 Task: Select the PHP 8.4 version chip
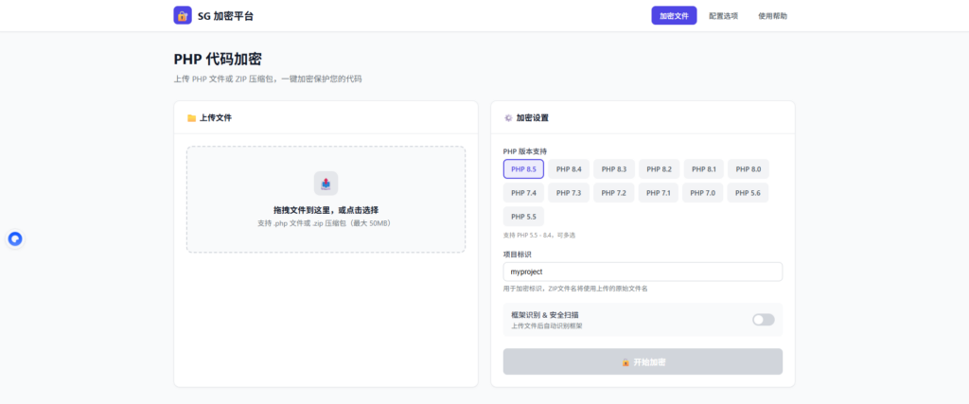coord(569,169)
